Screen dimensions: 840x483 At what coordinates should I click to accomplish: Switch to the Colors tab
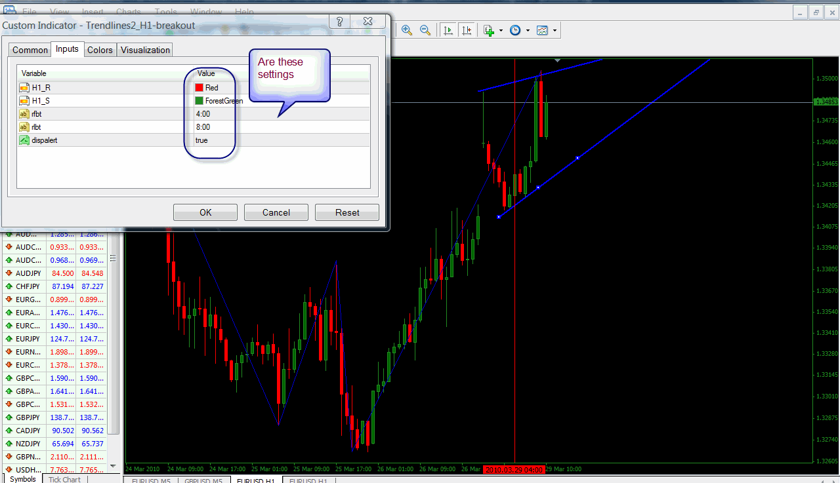point(100,50)
